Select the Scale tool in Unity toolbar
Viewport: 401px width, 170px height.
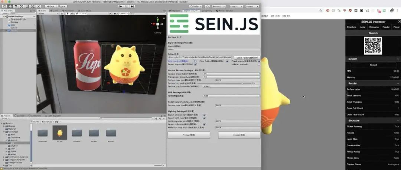tap(22, 6)
